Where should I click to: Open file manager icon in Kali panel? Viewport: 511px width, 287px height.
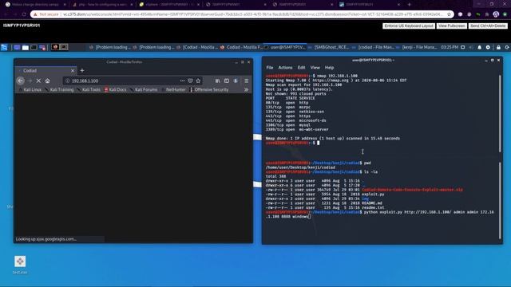tap(26, 47)
